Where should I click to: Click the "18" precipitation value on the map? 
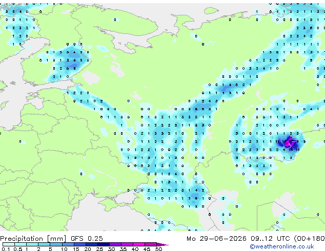(x=291, y=150)
